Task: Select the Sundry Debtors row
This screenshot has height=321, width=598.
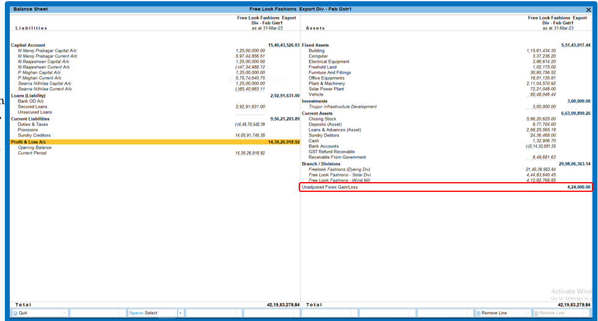Action: tap(324, 135)
